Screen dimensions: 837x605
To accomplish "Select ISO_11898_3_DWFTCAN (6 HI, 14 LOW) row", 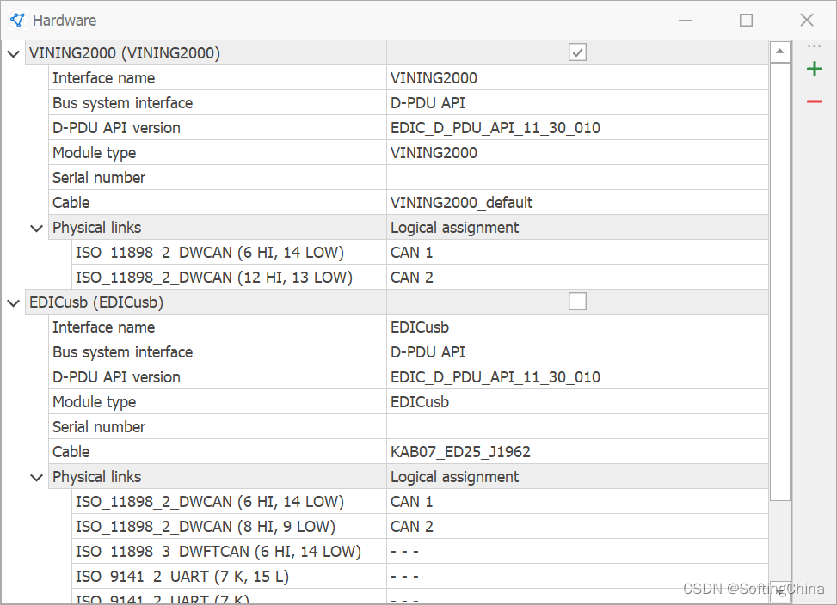I will point(218,552).
